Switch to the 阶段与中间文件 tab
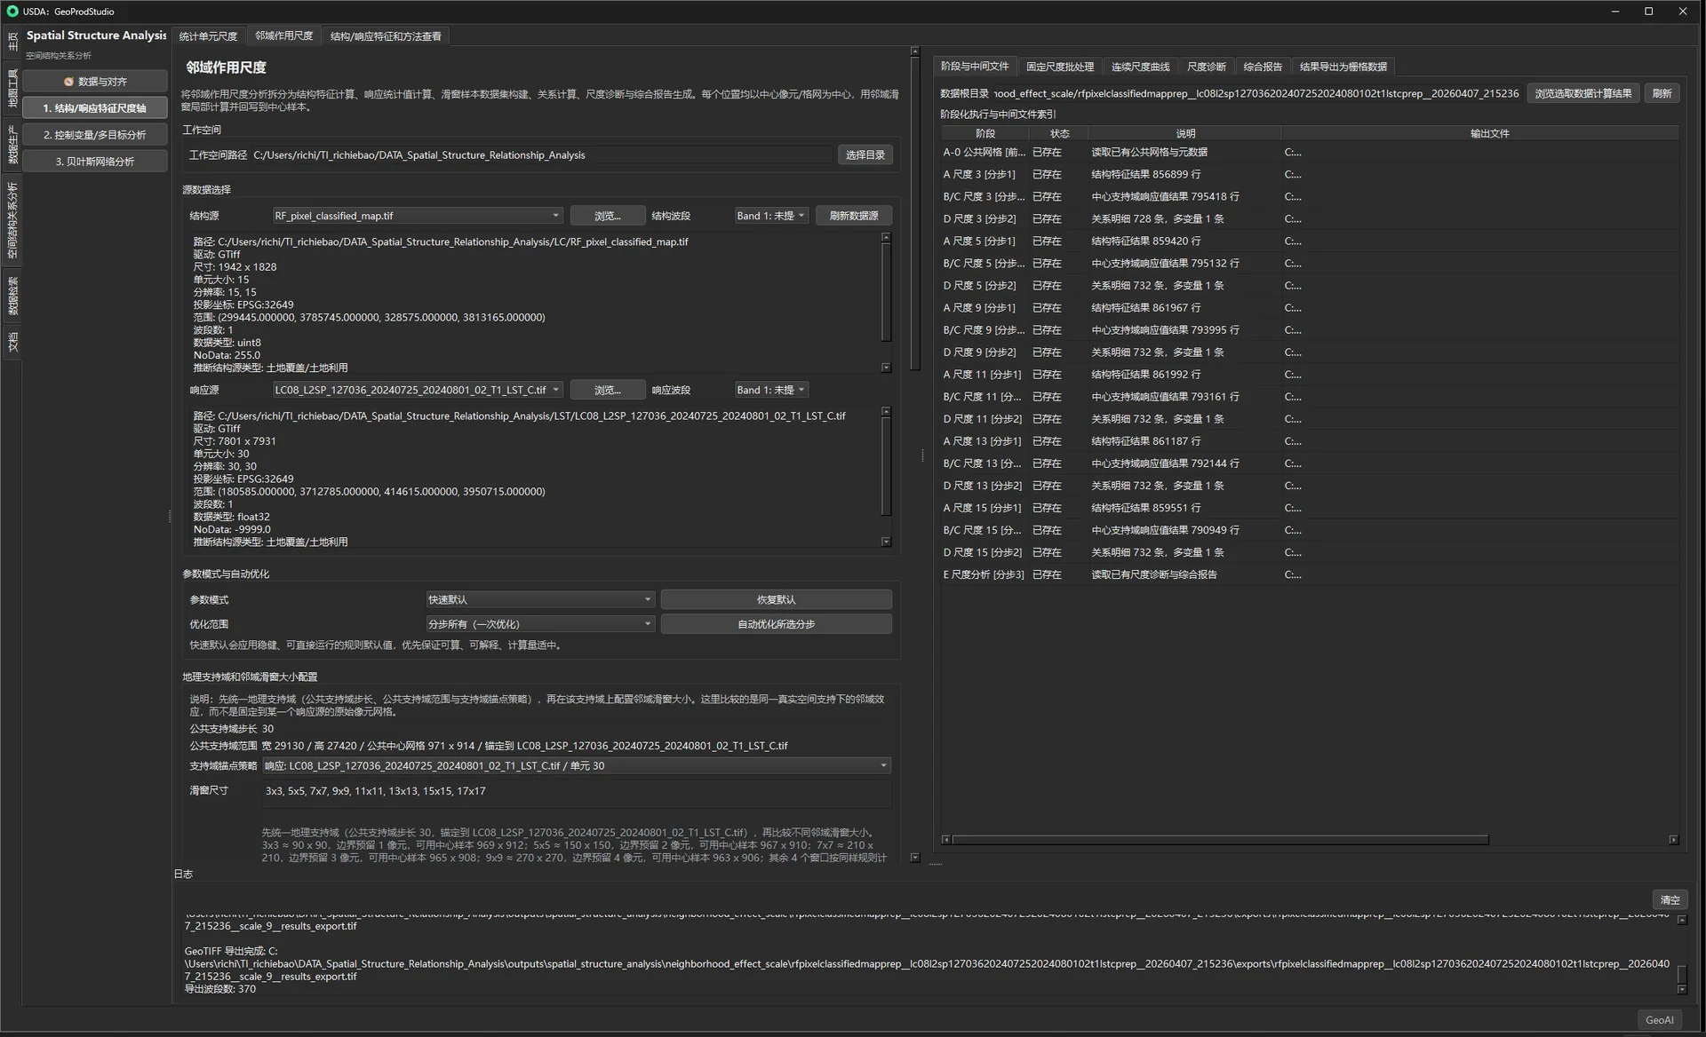The image size is (1706, 1037). (975, 67)
